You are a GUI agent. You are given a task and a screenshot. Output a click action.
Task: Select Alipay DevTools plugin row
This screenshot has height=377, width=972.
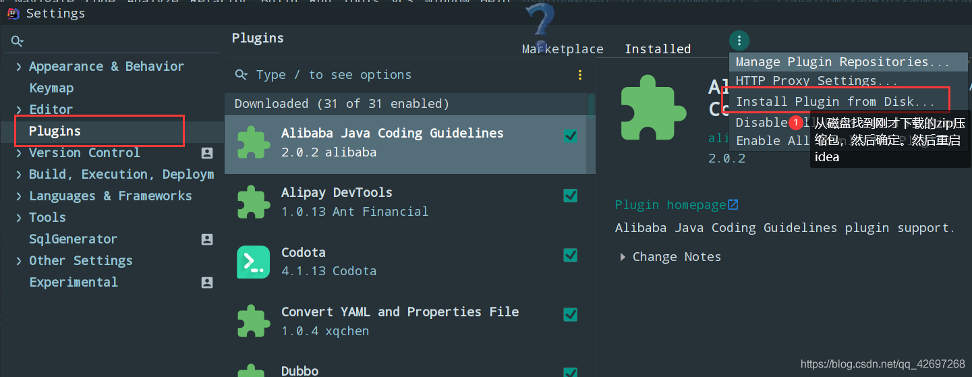tap(409, 202)
